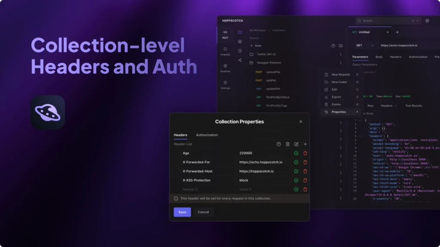The width and height of the screenshot is (440, 247).
Task: Open the History clock icon
Action: pos(240,51)
